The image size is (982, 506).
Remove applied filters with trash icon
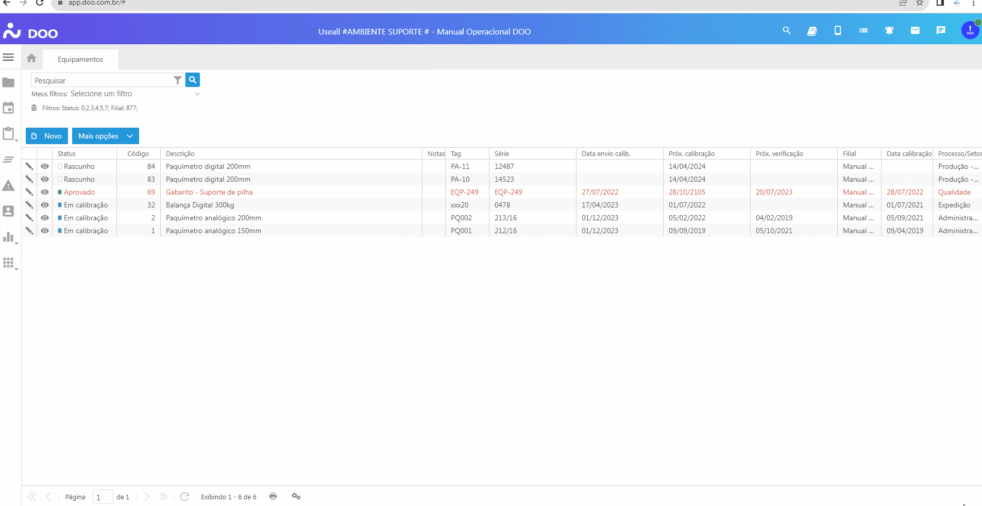(34, 108)
